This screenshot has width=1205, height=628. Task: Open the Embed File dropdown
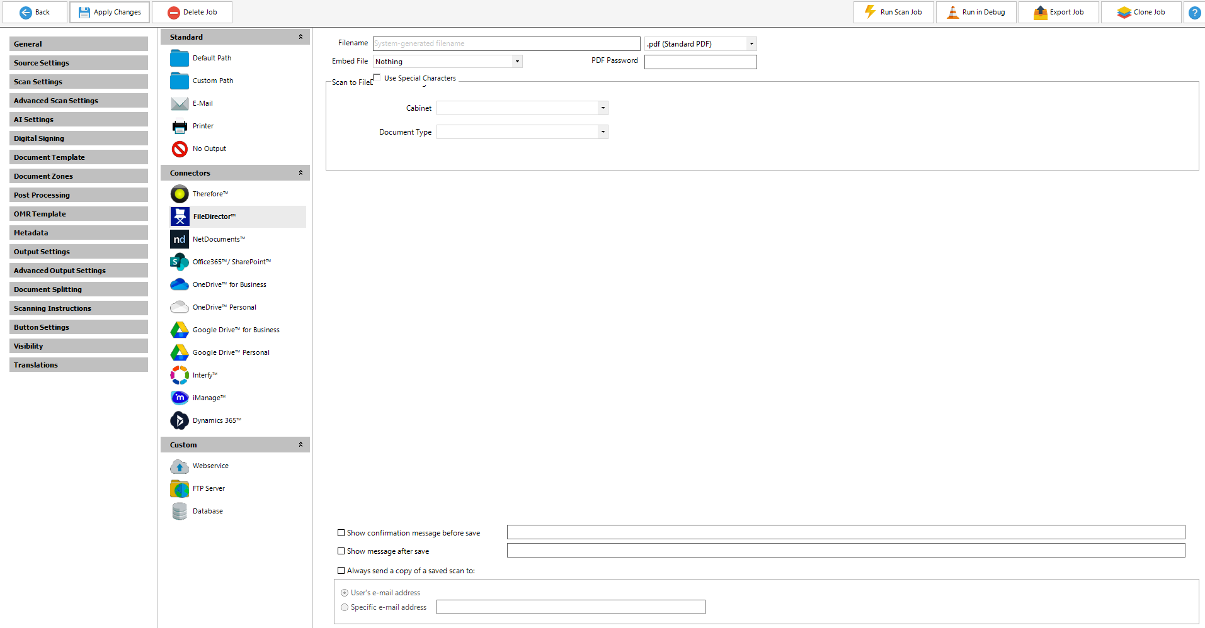tap(517, 62)
